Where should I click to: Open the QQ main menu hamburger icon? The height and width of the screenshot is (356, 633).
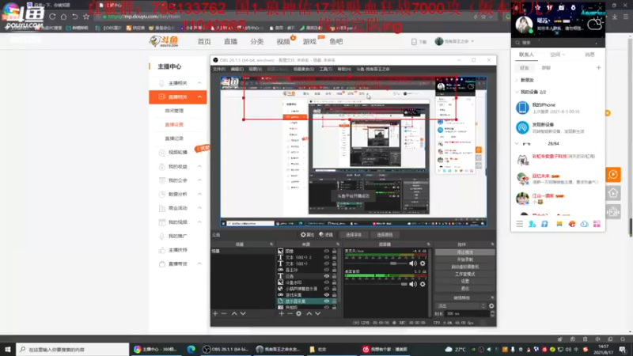click(520, 224)
